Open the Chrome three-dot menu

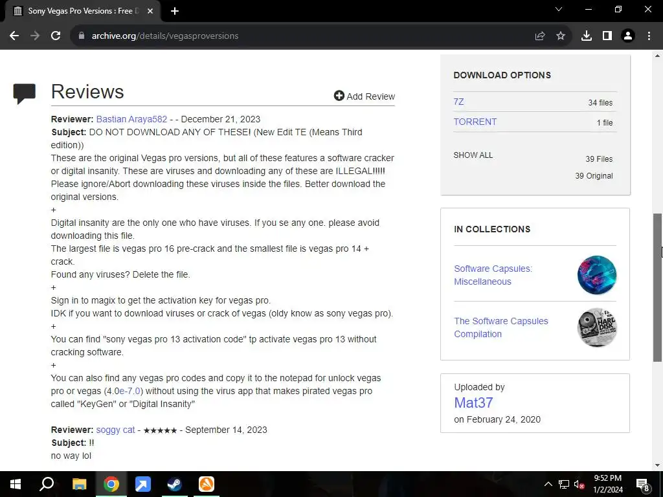(649, 36)
